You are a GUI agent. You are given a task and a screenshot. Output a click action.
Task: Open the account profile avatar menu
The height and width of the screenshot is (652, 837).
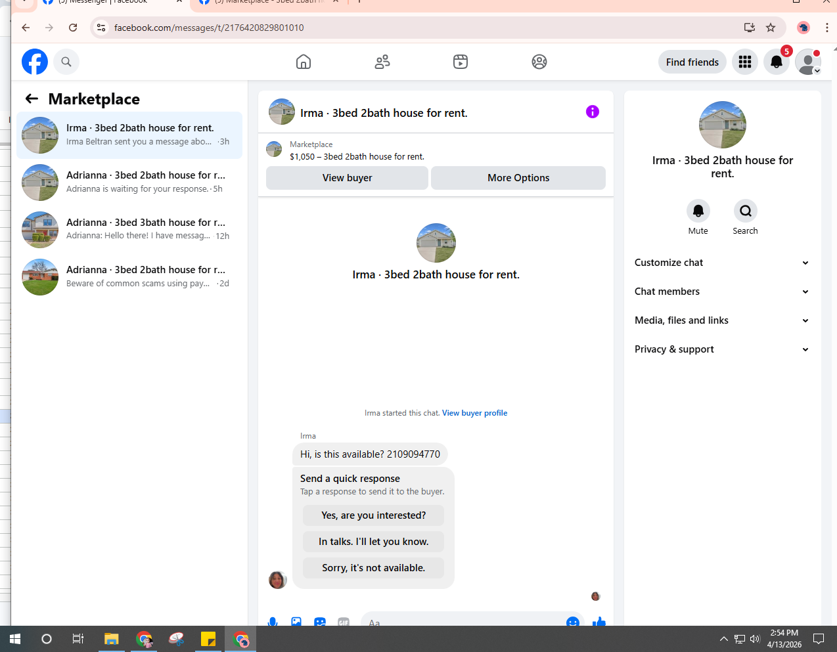point(808,62)
